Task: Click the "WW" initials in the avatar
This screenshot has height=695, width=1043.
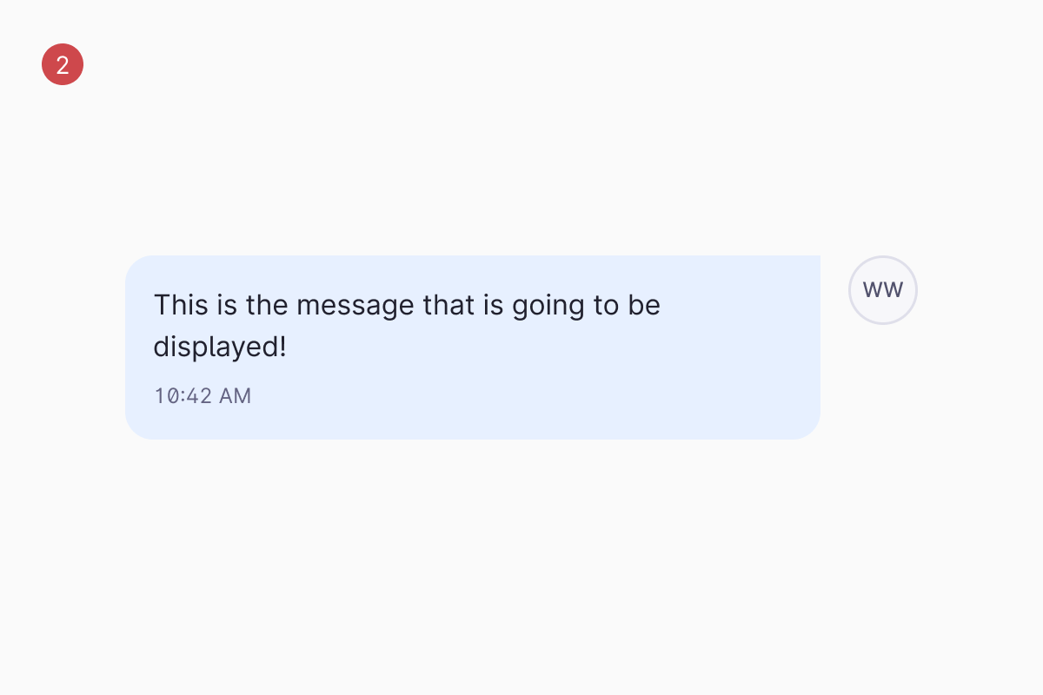Action: tap(882, 290)
